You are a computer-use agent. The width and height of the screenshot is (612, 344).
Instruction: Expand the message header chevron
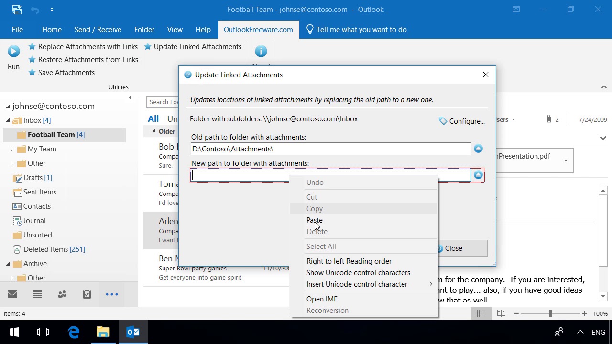pyautogui.click(x=603, y=138)
